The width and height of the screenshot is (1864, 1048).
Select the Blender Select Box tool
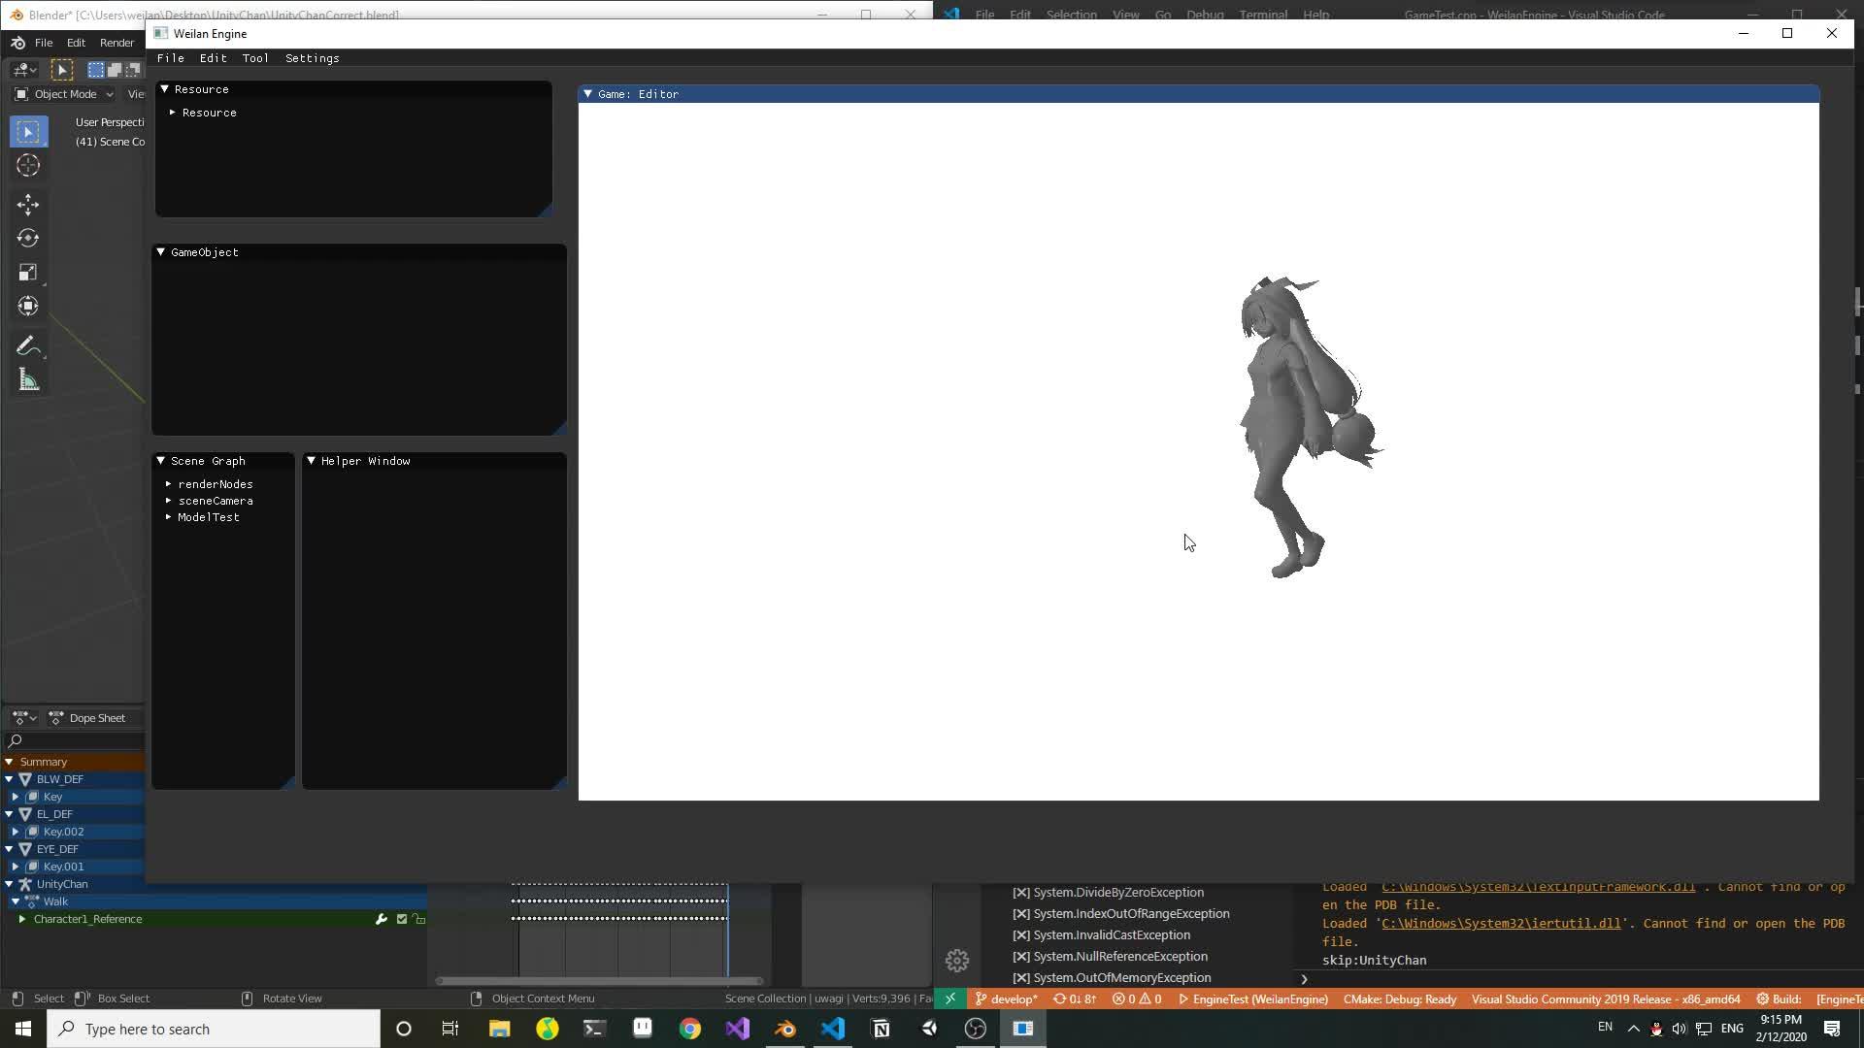28,132
